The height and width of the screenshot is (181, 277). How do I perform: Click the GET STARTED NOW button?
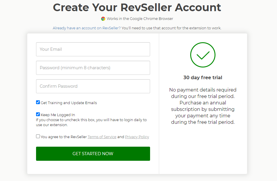point(93,154)
